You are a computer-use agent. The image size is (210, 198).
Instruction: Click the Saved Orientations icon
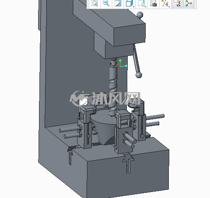click(141, 3)
